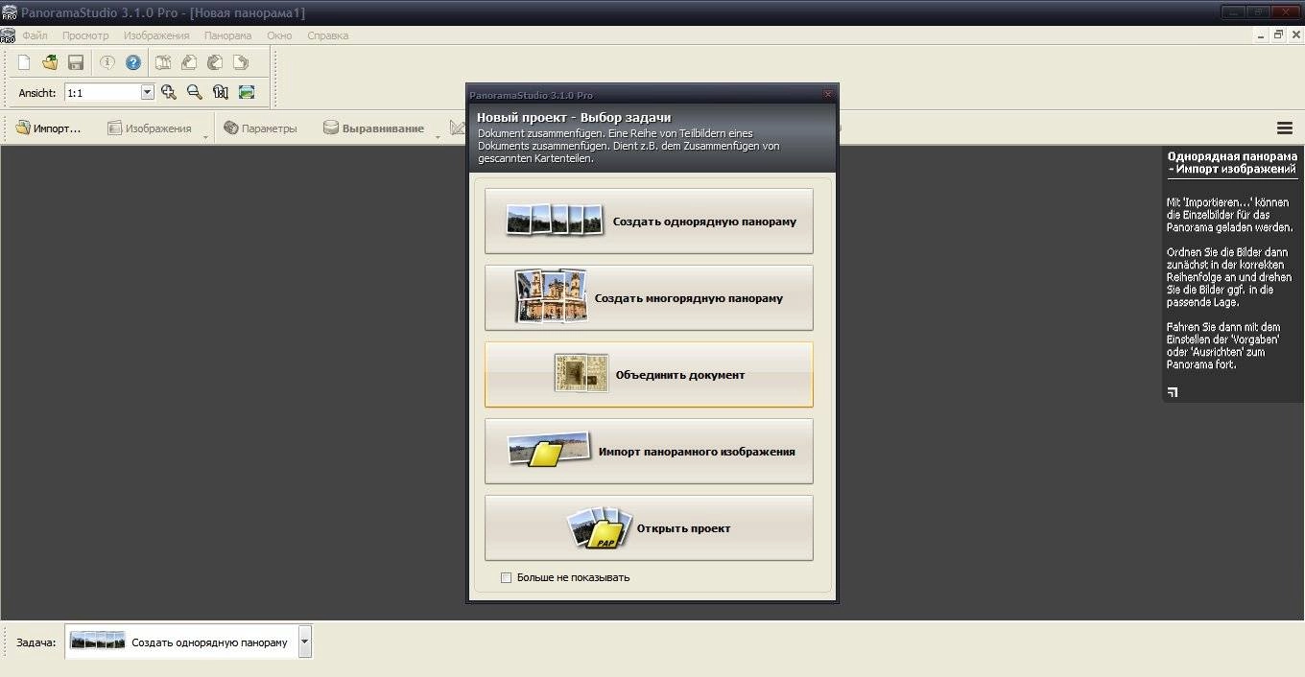This screenshot has height=677, width=1305.
Task: Restore the inner document window
Action: [x=1278, y=35]
